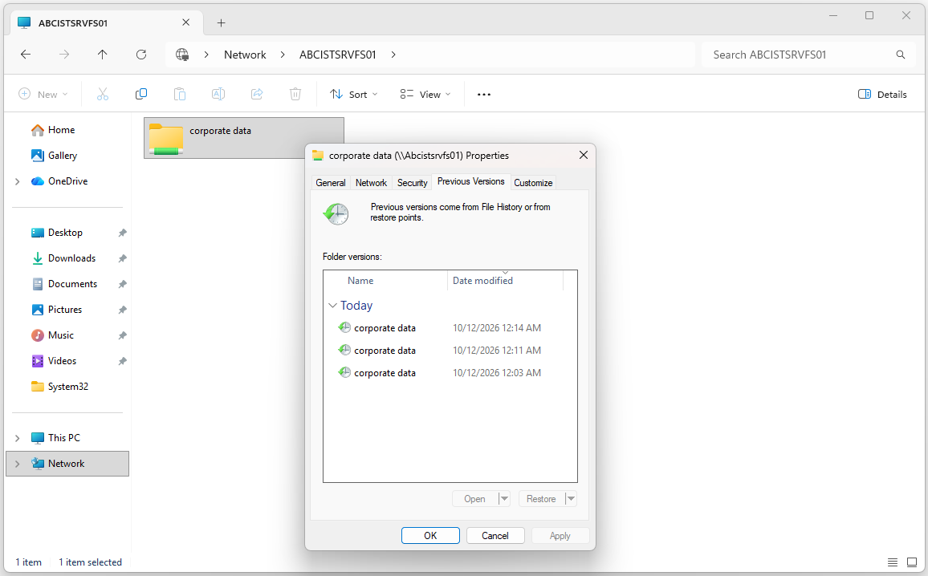Click Cancel in Properties dialog
Screen dimensions: 928x576
click(495, 535)
